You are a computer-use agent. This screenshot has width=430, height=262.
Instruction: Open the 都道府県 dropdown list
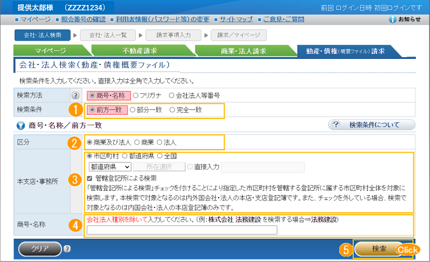tap(111, 166)
